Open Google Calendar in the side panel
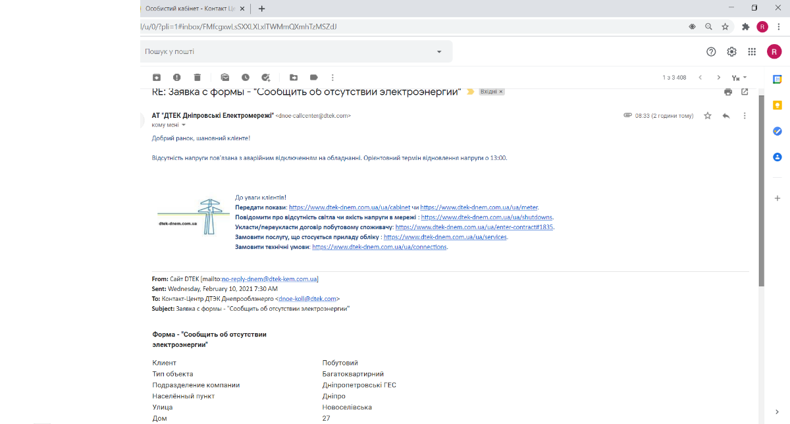This screenshot has width=790, height=424. 777,80
